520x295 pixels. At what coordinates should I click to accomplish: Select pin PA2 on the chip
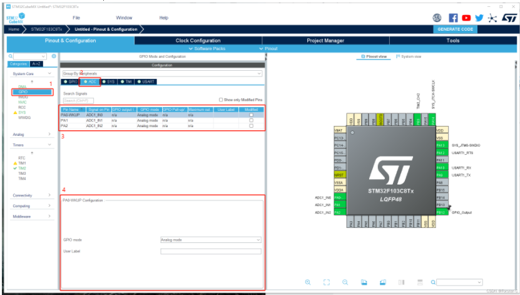tap(340, 212)
